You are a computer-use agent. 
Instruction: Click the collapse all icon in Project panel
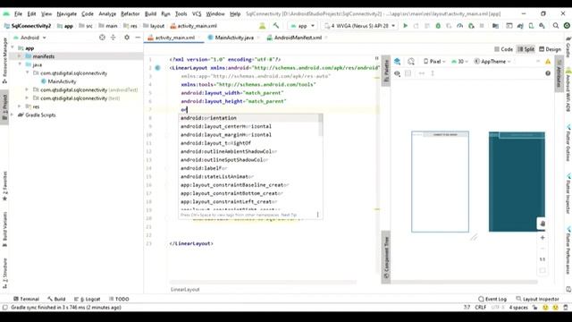[x=114, y=38]
